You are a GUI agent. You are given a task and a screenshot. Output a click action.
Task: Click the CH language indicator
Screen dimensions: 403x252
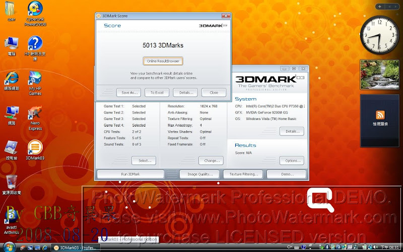(x=290, y=247)
